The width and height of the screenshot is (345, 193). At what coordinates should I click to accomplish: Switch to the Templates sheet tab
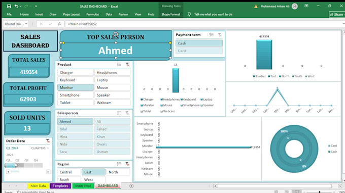60,186
